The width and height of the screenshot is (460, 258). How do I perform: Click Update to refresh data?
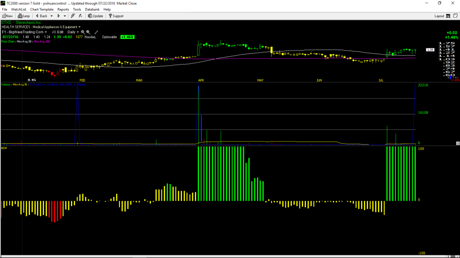pyautogui.click(x=96, y=16)
